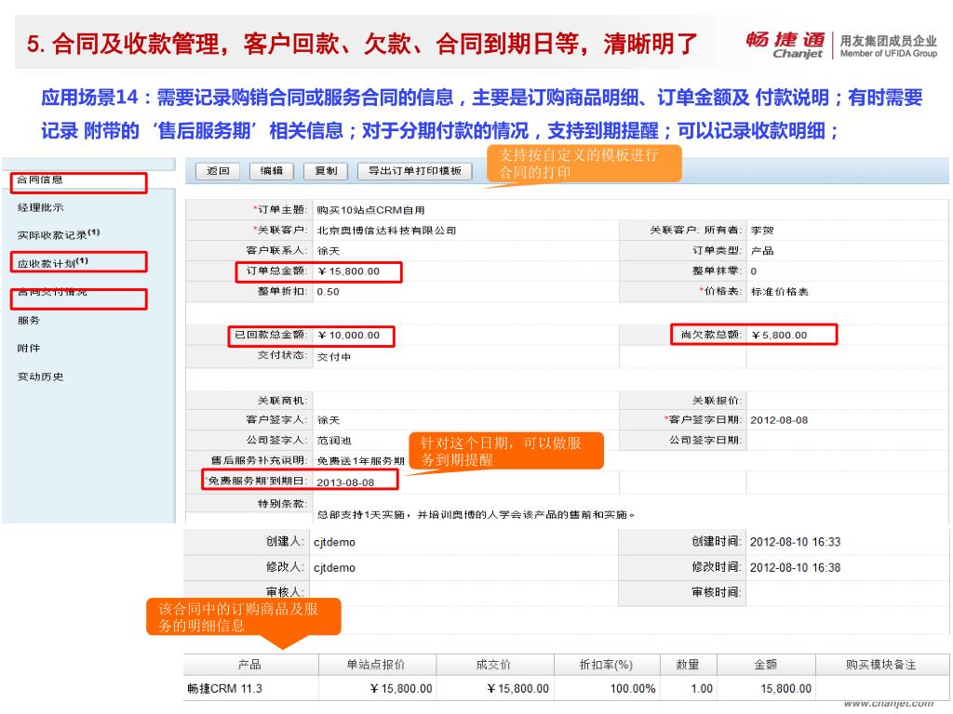Select order type value 产品
This screenshot has height=714, width=953.
click(x=762, y=251)
